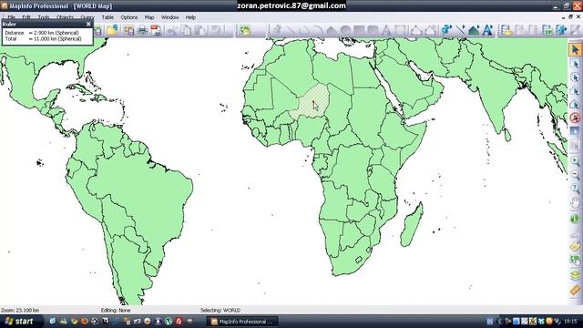Open the Symbol Style picker
The height and width of the screenshot is (328, 583).
click(x=446, y=30)
